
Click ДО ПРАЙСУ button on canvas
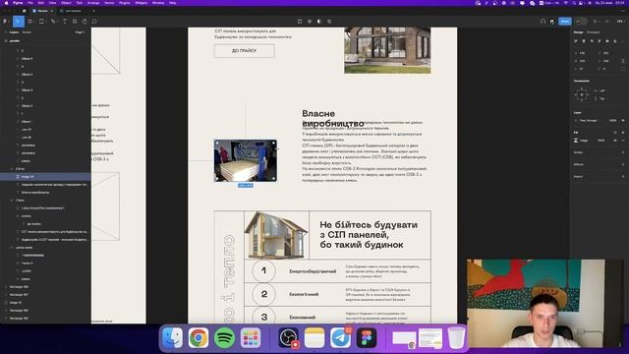[x=245, y=51]
